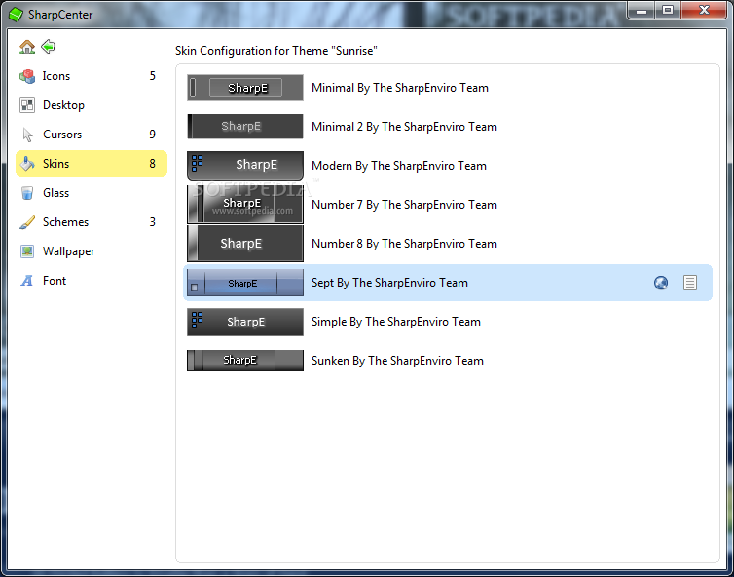Click the Cursors pointer icon

pos(27,135)
